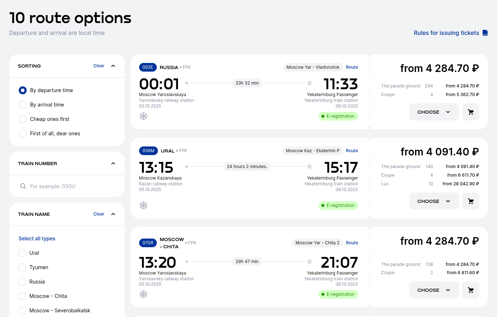The image size is (497, 317).
Task: Click search magnifier in train number field
Action: point(23,186)
